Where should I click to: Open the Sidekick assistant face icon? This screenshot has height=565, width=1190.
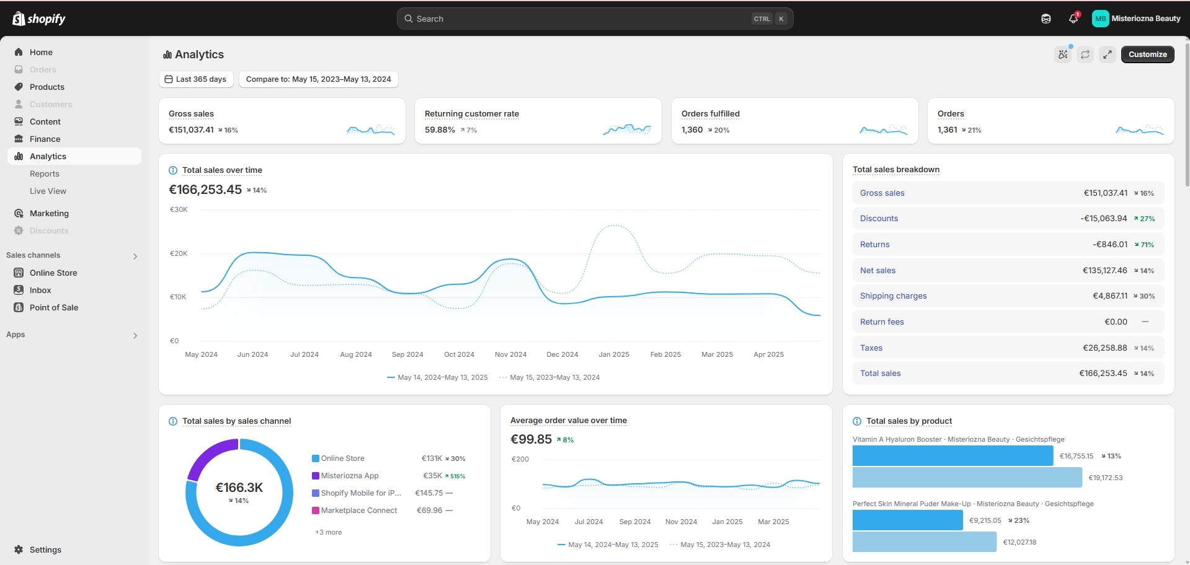[1046, 19]
